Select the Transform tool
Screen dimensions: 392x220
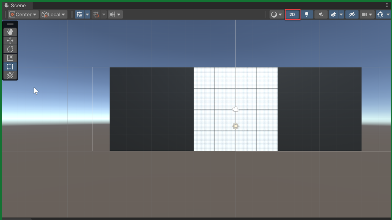click(x=10, y=75)
